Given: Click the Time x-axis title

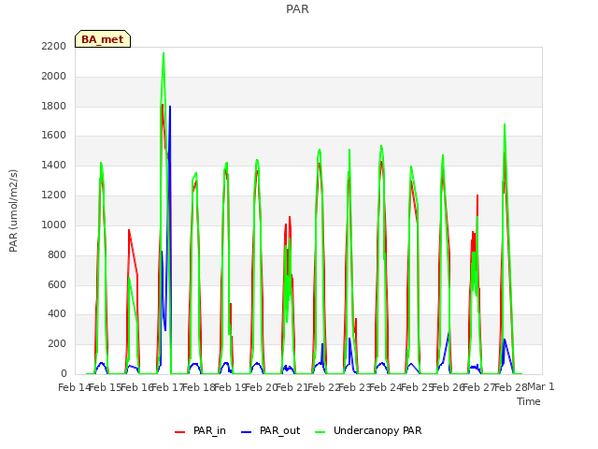Looking at the screenshot, I should (529, 401).
